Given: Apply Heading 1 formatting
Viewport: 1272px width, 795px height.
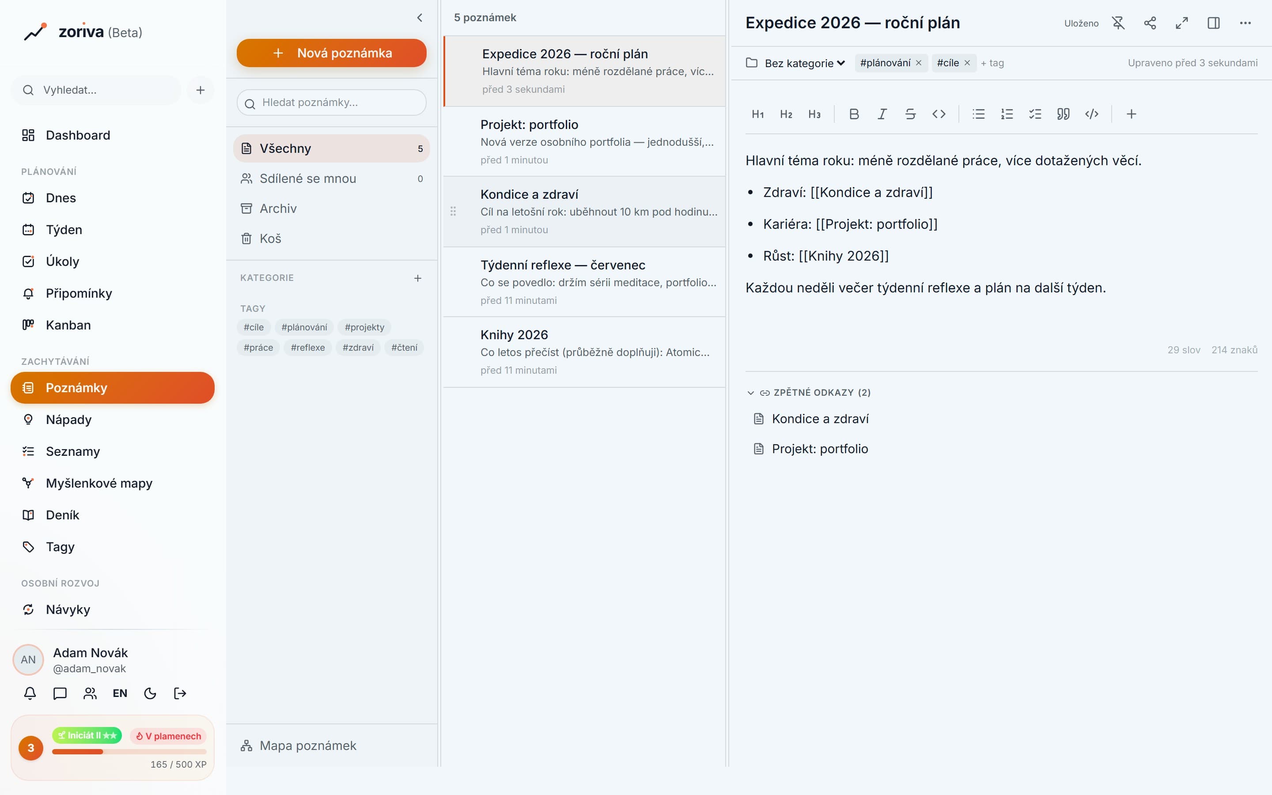Looking at the screenshot, I should point(757,114).
